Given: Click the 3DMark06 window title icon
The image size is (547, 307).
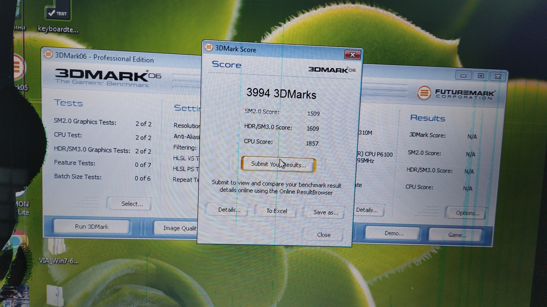Looking at the screenshot, I should (48, 54).
